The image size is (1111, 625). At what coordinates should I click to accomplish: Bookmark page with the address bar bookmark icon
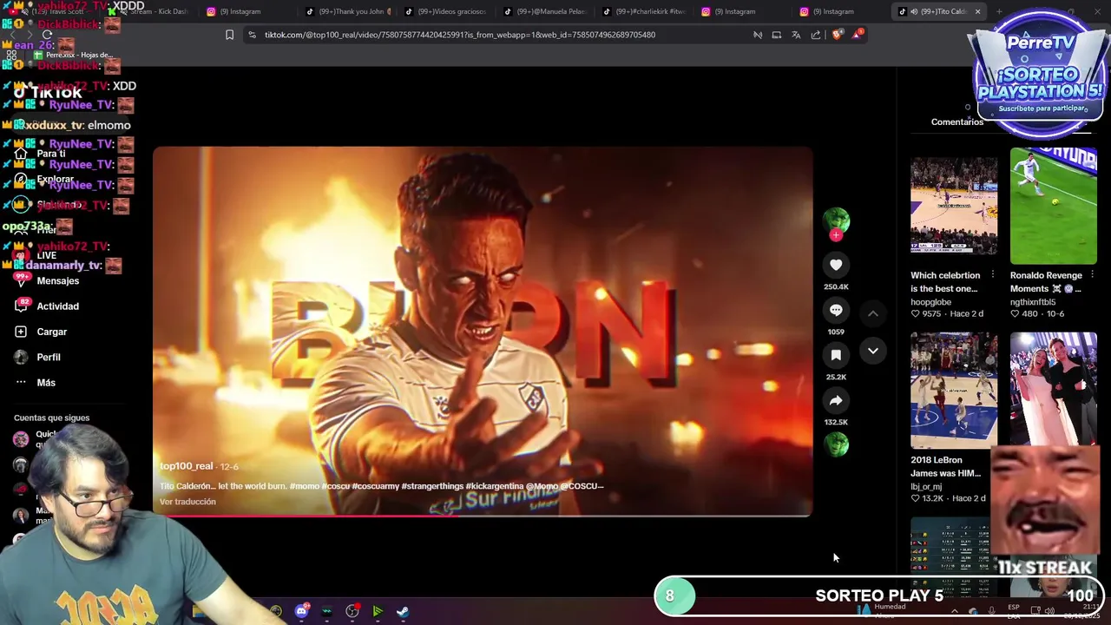(229, 35)
